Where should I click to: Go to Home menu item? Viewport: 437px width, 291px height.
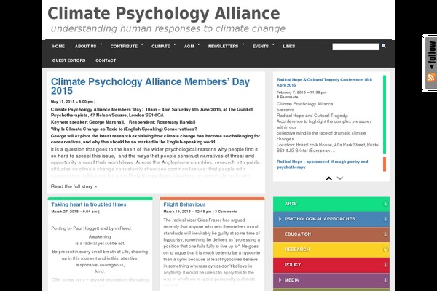click(x=58, y=47)
